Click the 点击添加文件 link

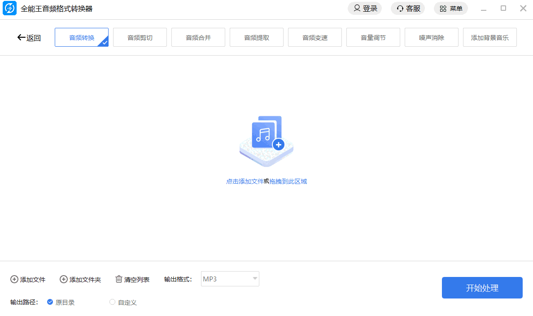coord(245,181)
